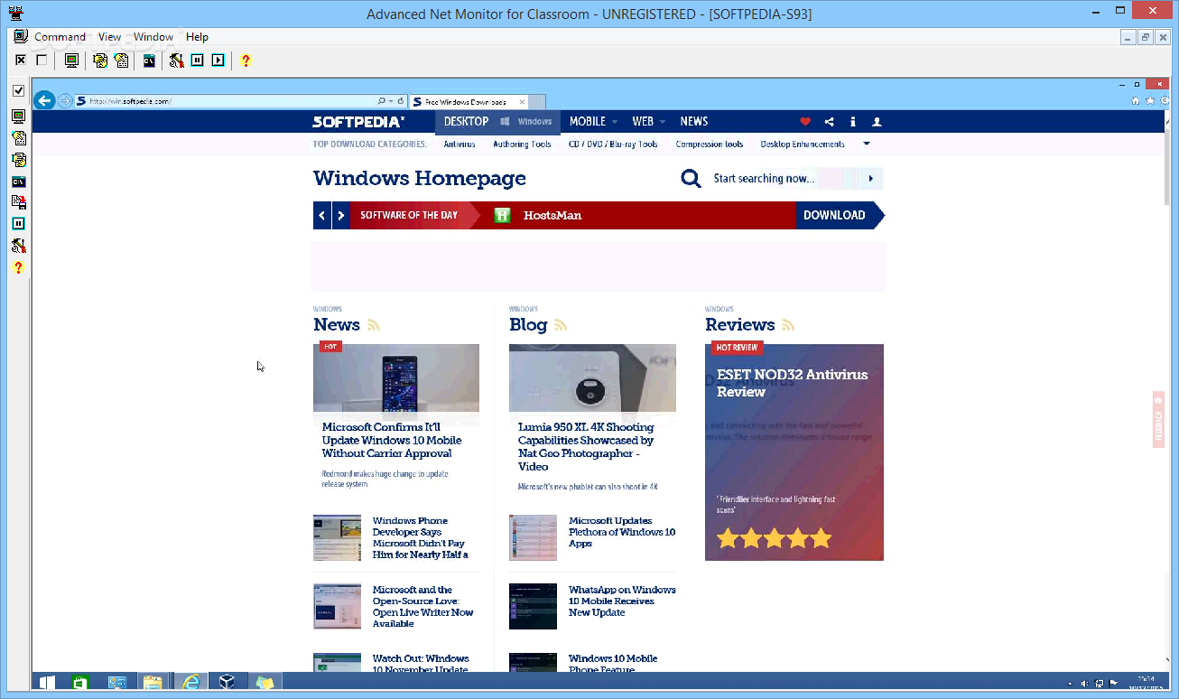Viewport: 1179px width, 699px height.
Task: Select the Free Windows Downloads browser tab
Action: tap(469, 102)
